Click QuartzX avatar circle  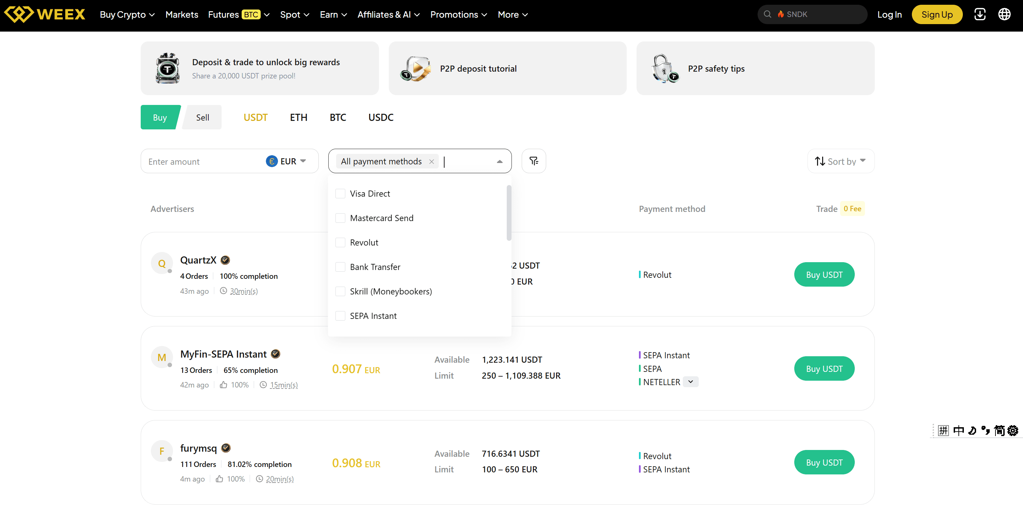pos(162,263)
